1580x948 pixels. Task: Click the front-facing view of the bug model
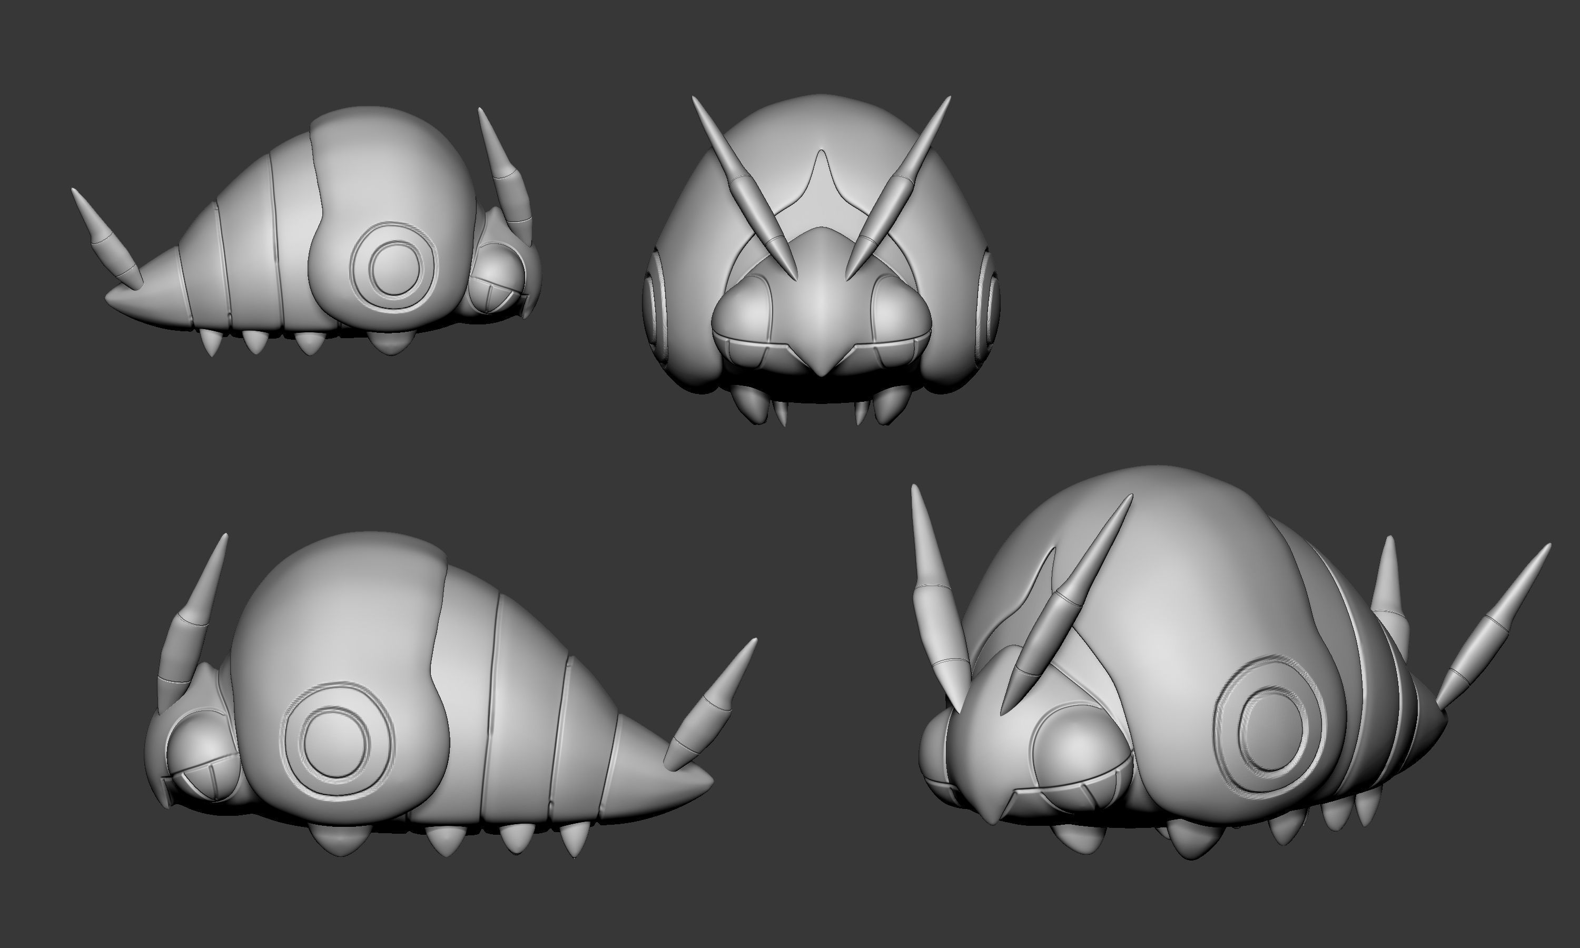(x=821, y=259)
